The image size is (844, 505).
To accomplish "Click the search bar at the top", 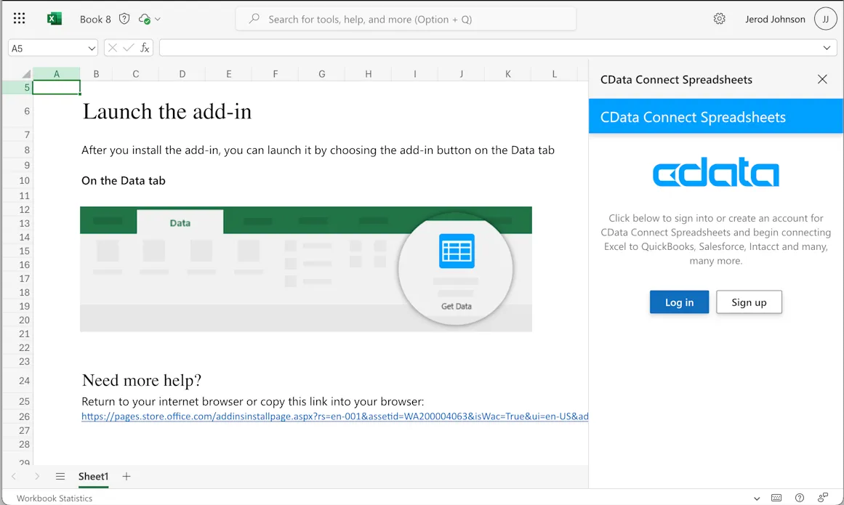I will pyautogui.click(x=406, y=19).
